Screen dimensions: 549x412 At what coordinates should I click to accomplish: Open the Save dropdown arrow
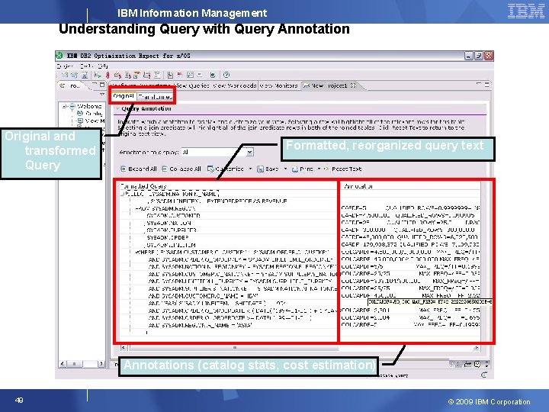[285, 169]
